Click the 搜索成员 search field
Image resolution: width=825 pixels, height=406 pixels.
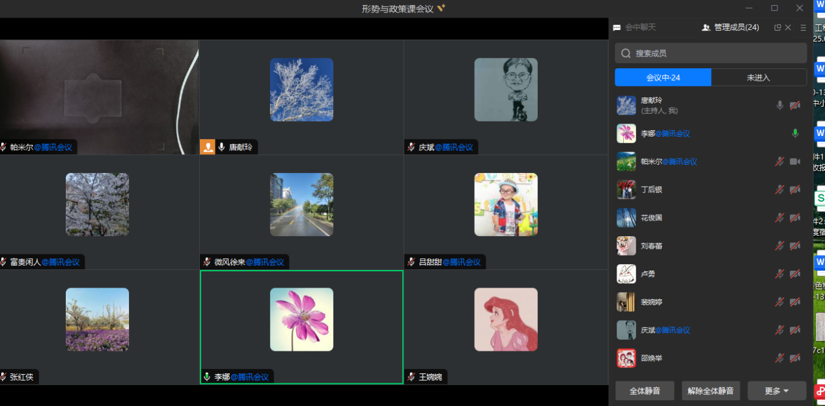pos(716,53)
